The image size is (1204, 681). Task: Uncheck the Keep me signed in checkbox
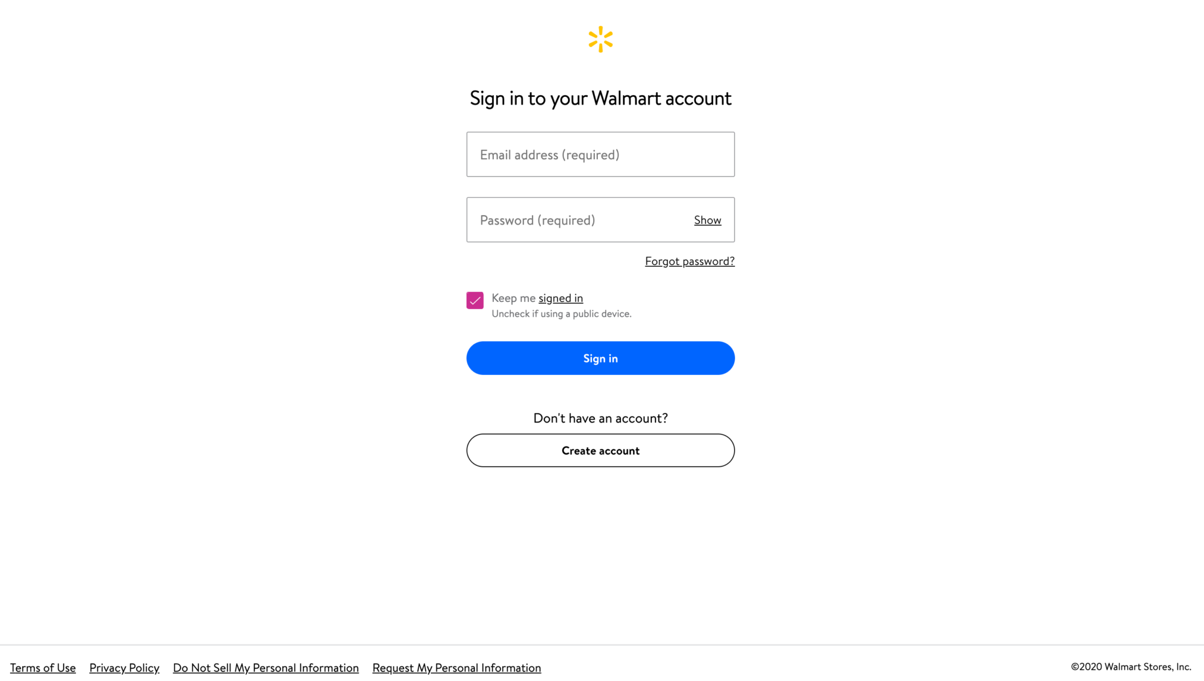[475, 300]
